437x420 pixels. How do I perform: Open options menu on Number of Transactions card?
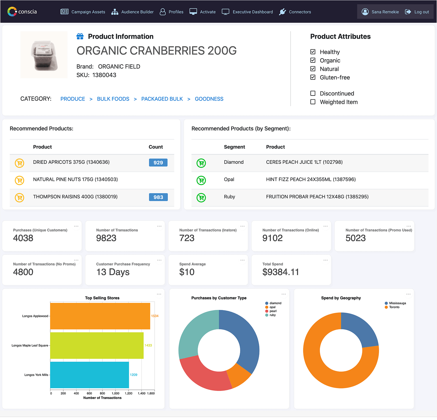click(159, 226)
